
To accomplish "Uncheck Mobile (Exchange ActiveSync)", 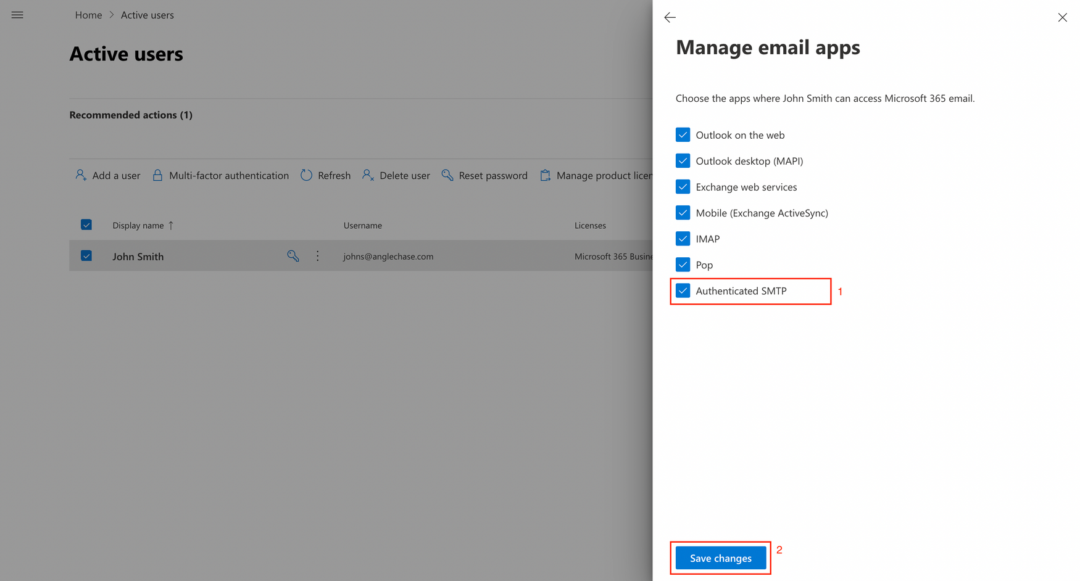I will click(x=683, y=213).
